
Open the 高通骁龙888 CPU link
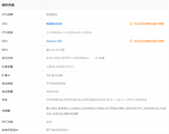coord(54,24)
